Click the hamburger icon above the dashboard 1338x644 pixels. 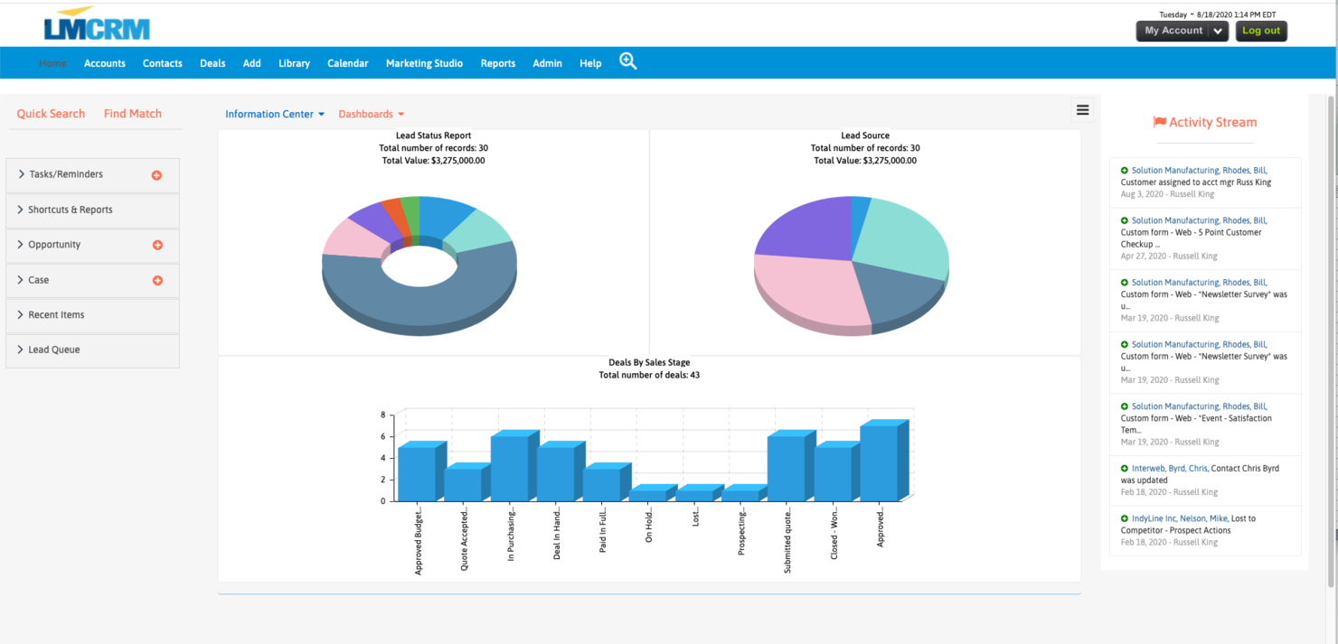1082,109
